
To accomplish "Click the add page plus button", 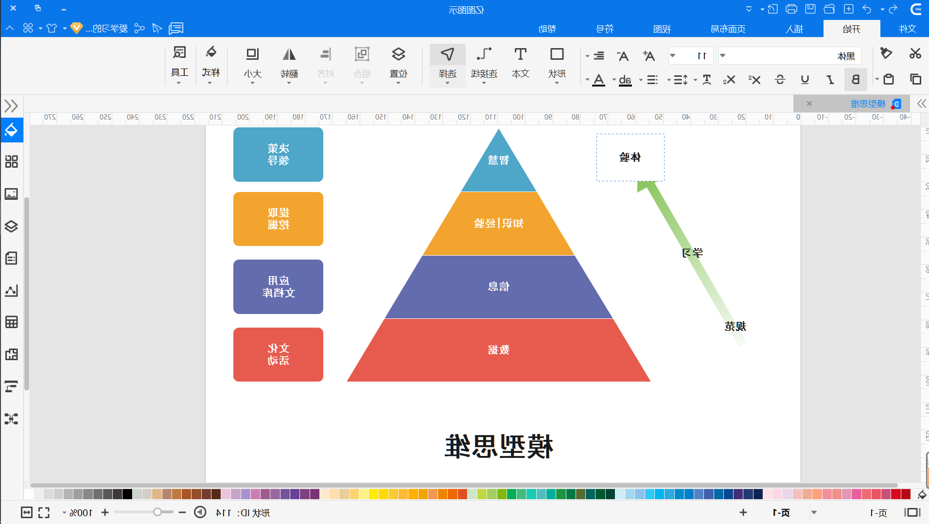I will pos(743,512).
